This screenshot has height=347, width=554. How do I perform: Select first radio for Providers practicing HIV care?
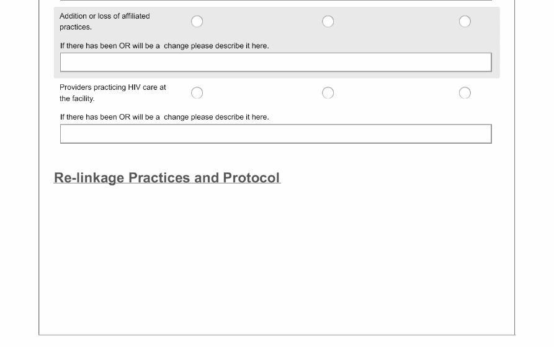[197, 93]
